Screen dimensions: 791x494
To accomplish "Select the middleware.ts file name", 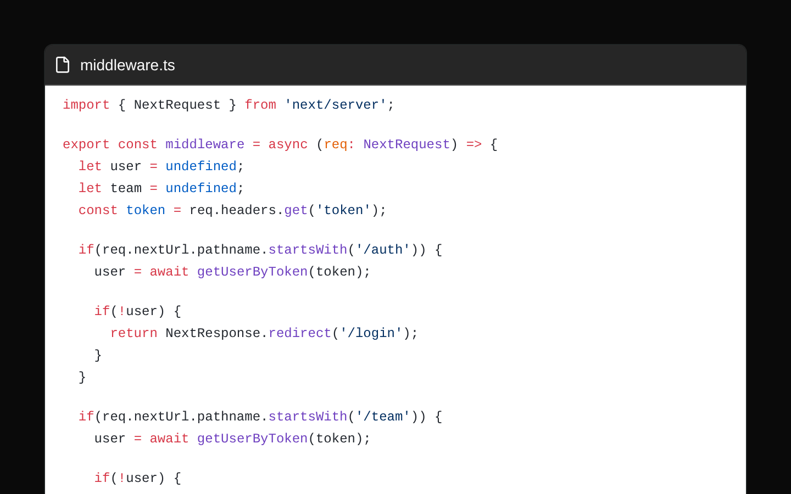I will (x=127, y=65).
